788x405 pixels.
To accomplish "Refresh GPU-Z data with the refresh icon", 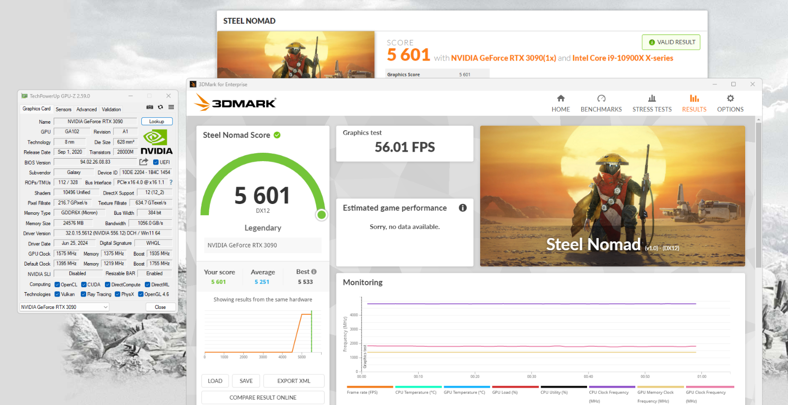I will click(x=161, y=107).
